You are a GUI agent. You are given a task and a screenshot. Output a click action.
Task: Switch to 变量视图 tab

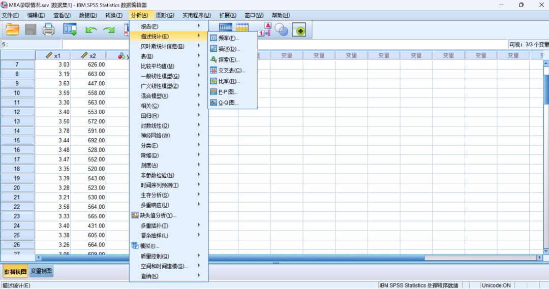pyautogui.click(x=41, y=271)
